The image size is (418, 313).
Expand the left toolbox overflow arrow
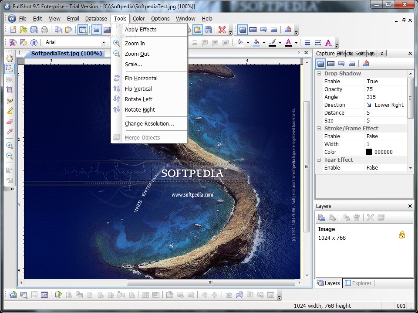(12, 189)
